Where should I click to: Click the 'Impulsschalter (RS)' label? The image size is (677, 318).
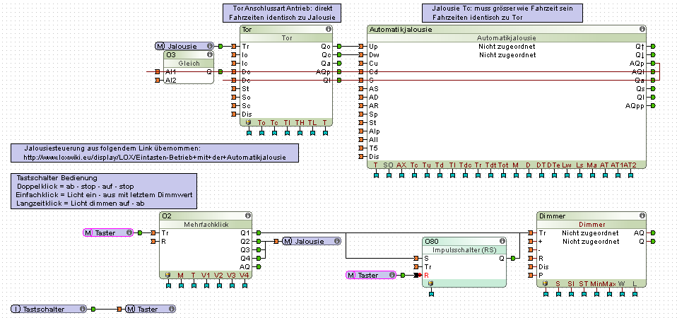coord(464,249)
